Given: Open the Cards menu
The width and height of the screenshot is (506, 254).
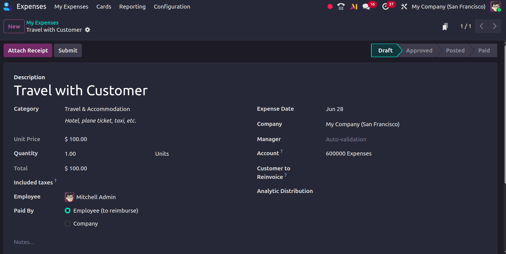Looking at the screenshot, I should 104,7.
